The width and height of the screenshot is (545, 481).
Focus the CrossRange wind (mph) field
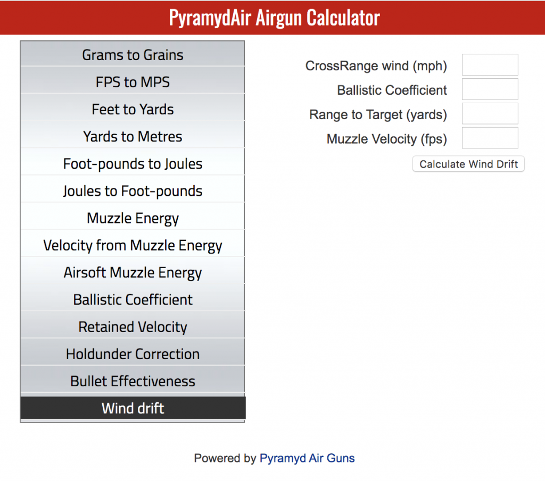[x=490, y=64]
